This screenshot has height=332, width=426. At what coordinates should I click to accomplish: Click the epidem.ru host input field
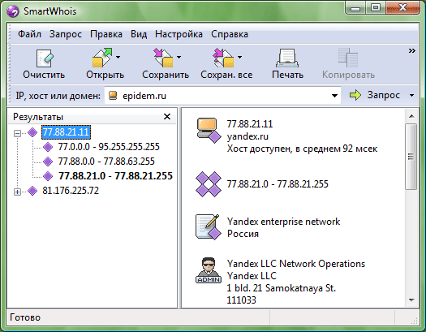[x=223, y=96]
